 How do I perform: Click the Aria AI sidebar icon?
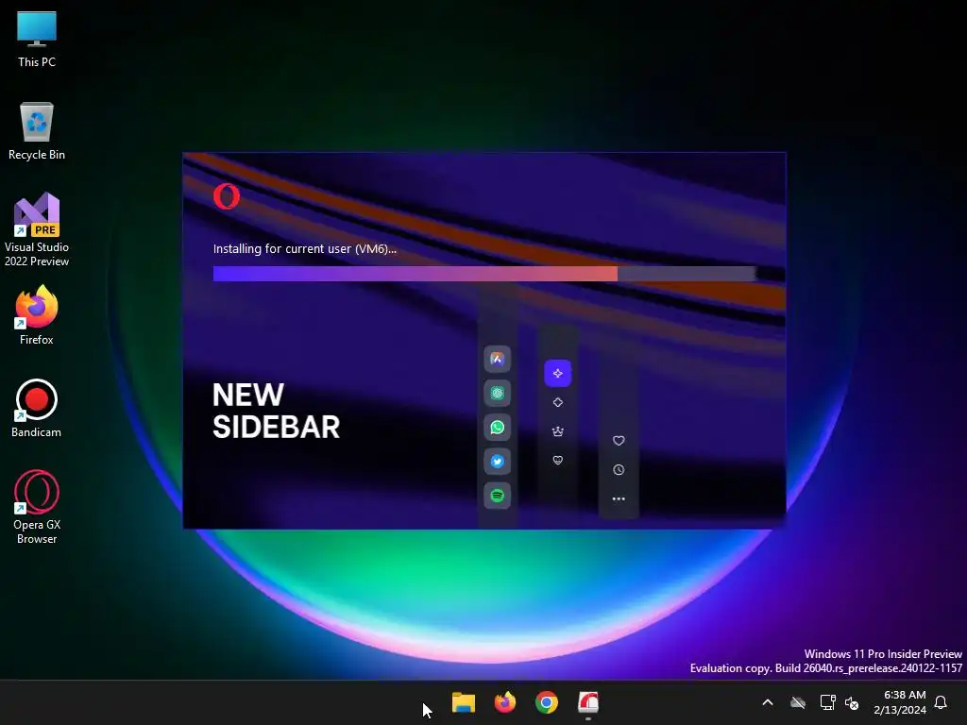click(497, 359)
